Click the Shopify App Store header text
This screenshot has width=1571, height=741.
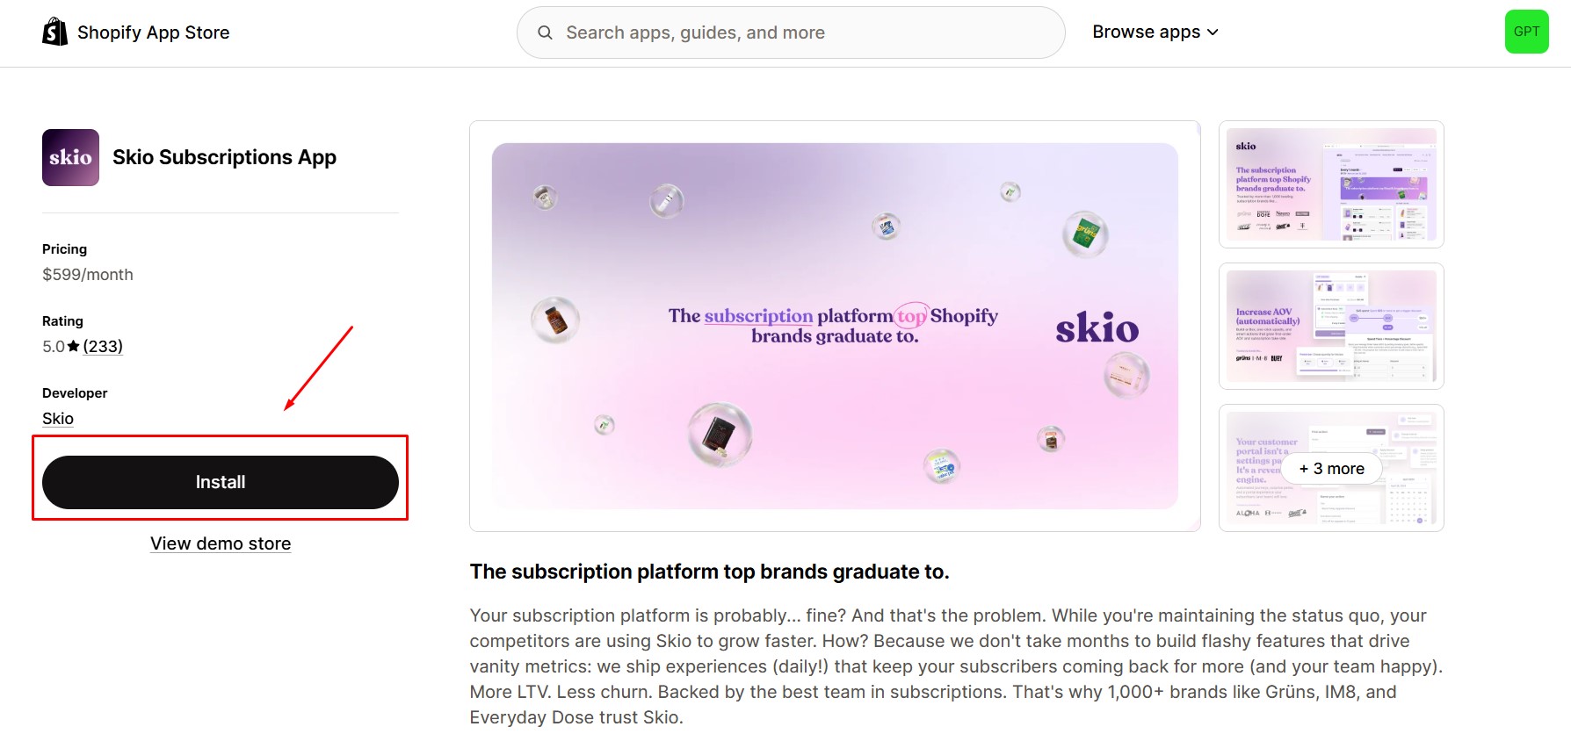pos(153,32)
